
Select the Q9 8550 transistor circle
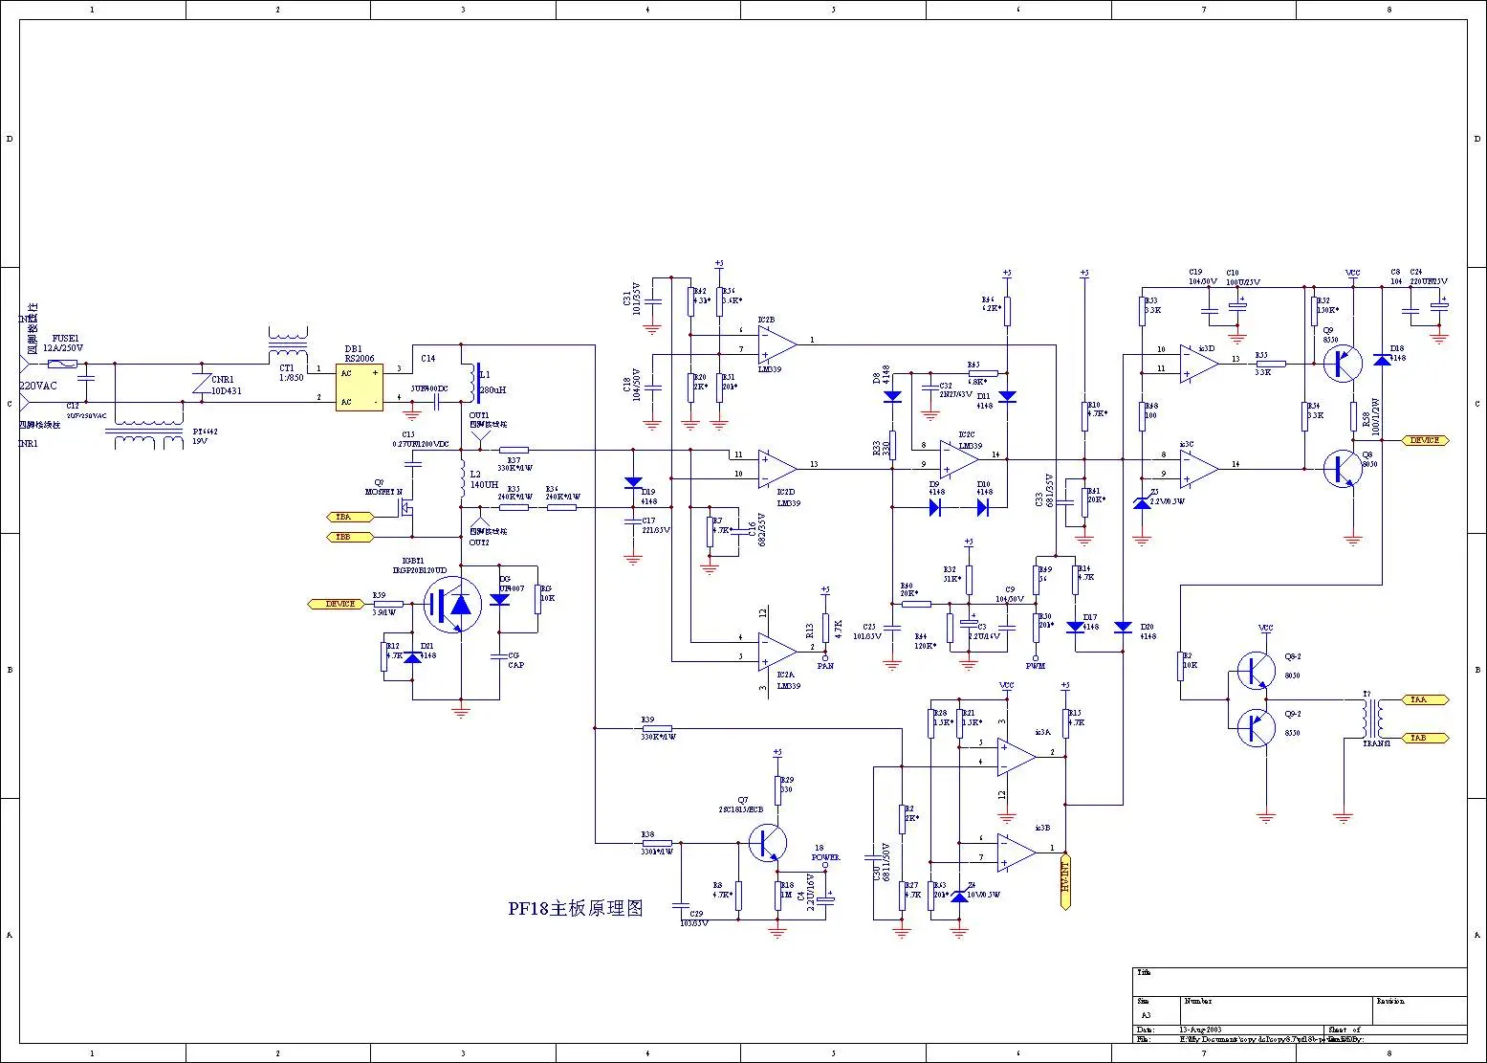click(1343, 364)
